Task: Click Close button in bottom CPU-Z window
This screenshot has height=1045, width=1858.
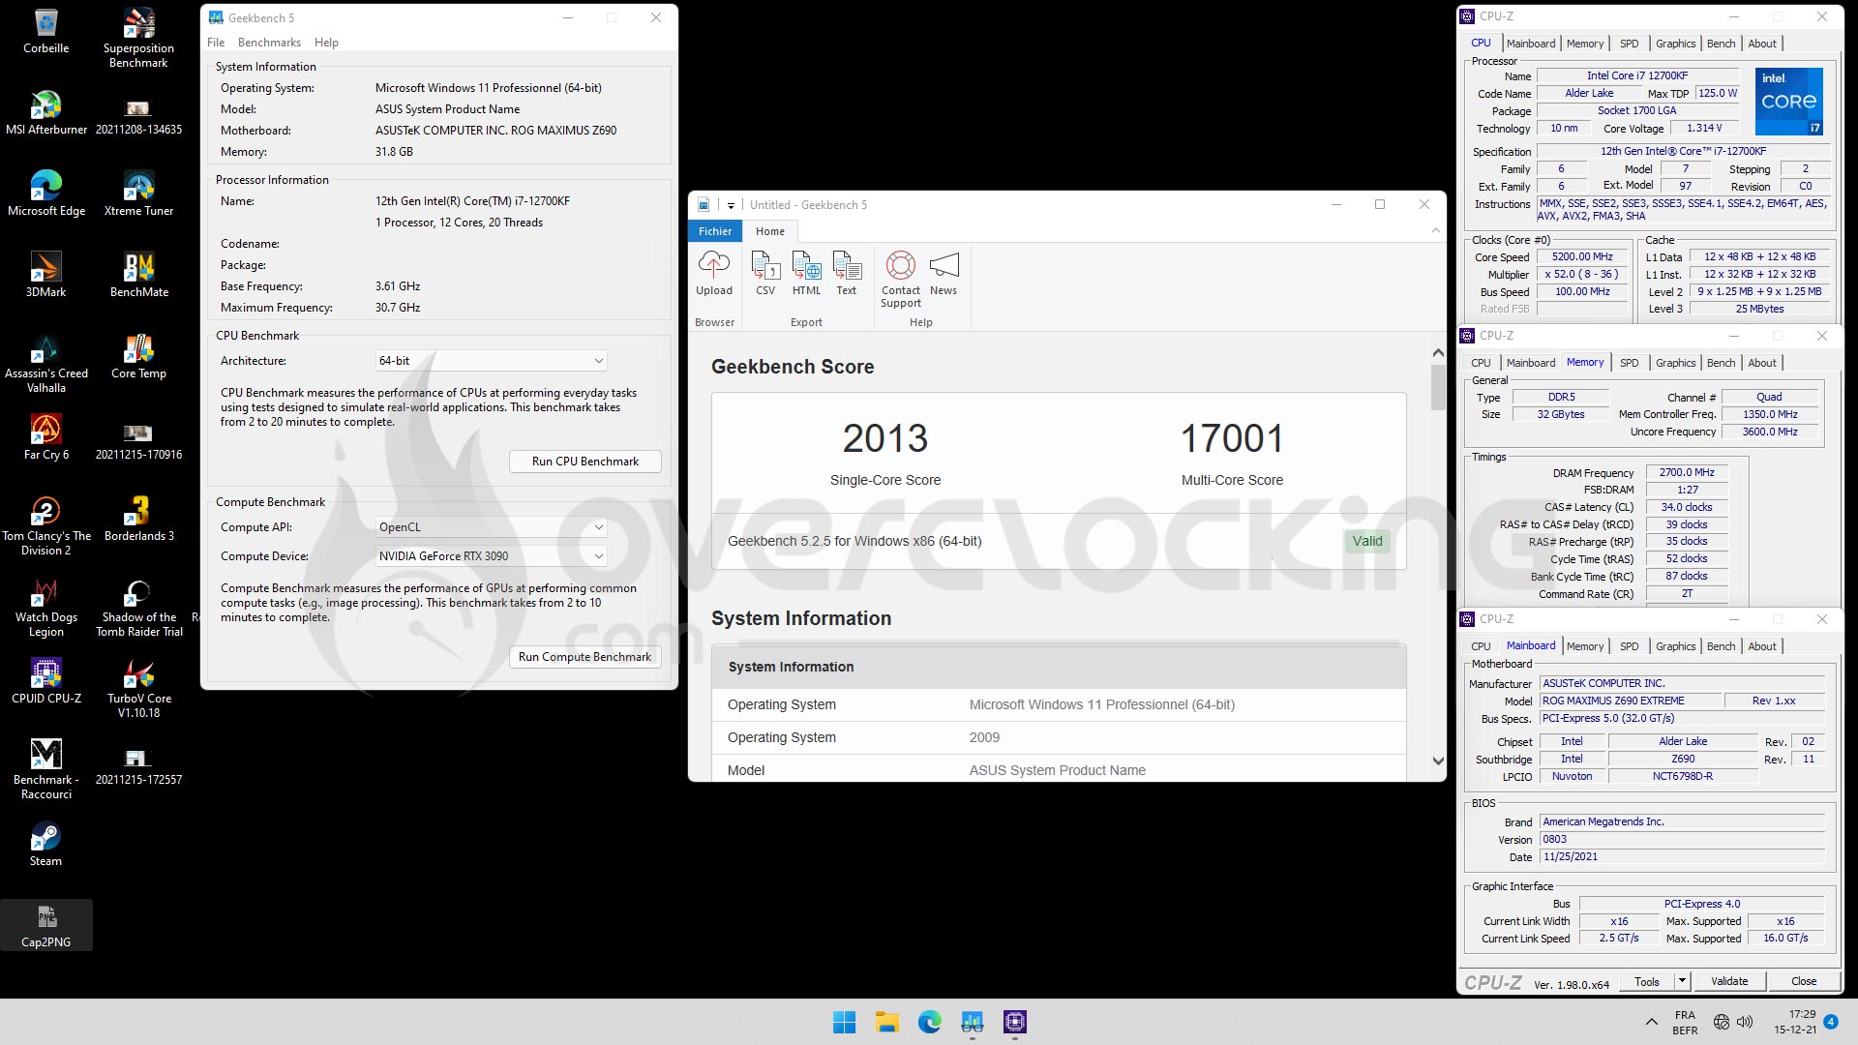Action: click(1804, 981)
